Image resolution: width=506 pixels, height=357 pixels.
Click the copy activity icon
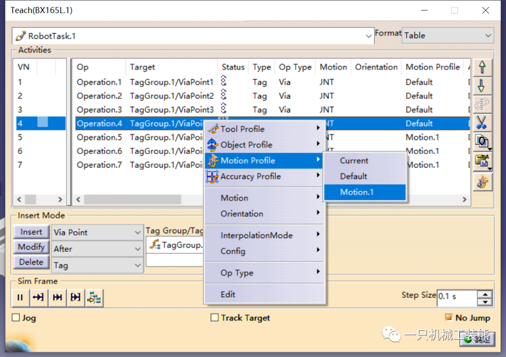(x=482, y=141)
